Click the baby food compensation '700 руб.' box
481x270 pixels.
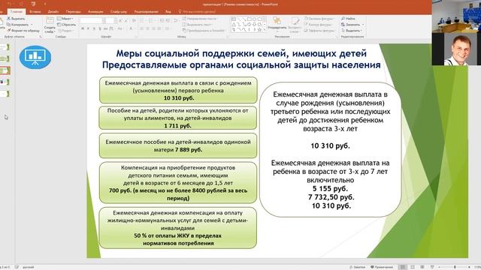tap(178, 183)
